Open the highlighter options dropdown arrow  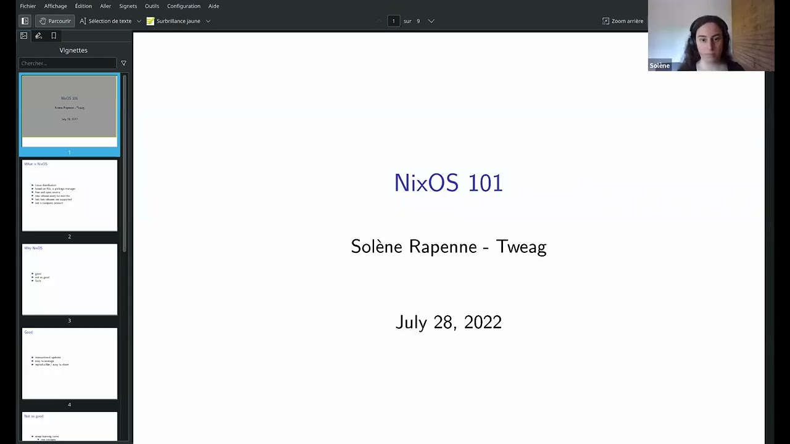[208, 21]
